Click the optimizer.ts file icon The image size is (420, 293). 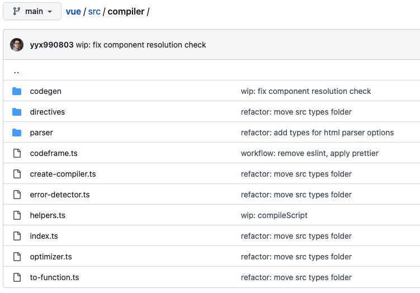coord(17,257)
